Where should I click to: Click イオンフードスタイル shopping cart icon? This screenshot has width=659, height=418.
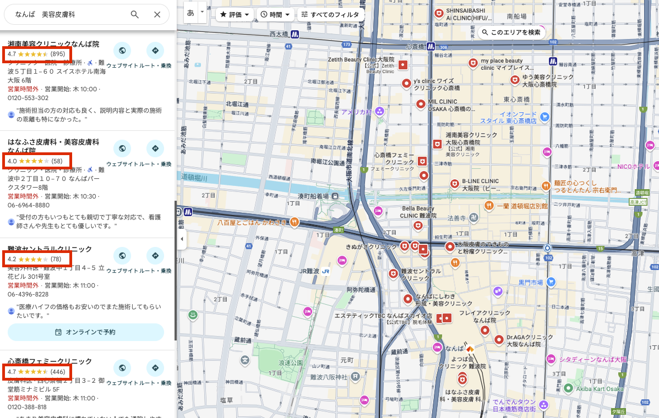[x=544, y=117]
